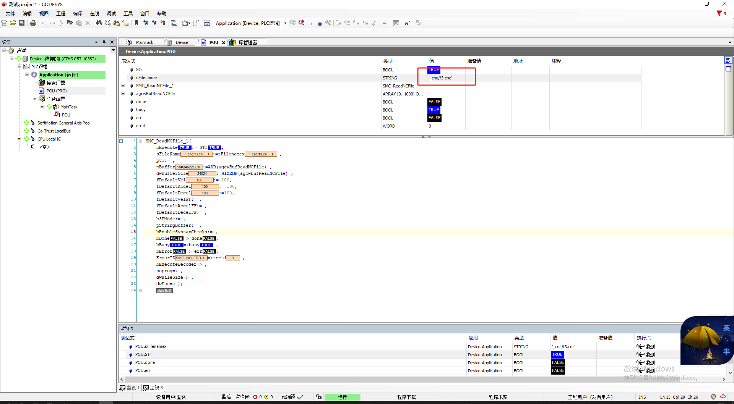Close the POU tab
This screenshot has width=734, height=404.
[x=224, y=43]
